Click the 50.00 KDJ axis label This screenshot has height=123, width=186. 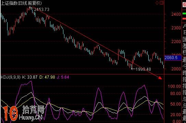click(x=176, y=104)
